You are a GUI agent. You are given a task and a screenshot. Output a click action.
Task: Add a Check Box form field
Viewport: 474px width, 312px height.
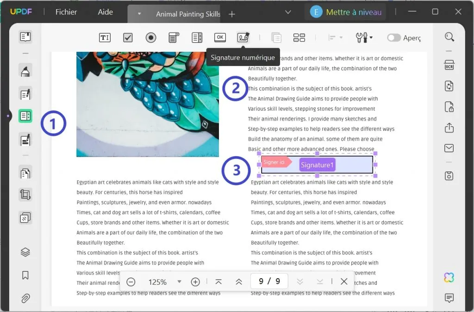click(128, 38)
